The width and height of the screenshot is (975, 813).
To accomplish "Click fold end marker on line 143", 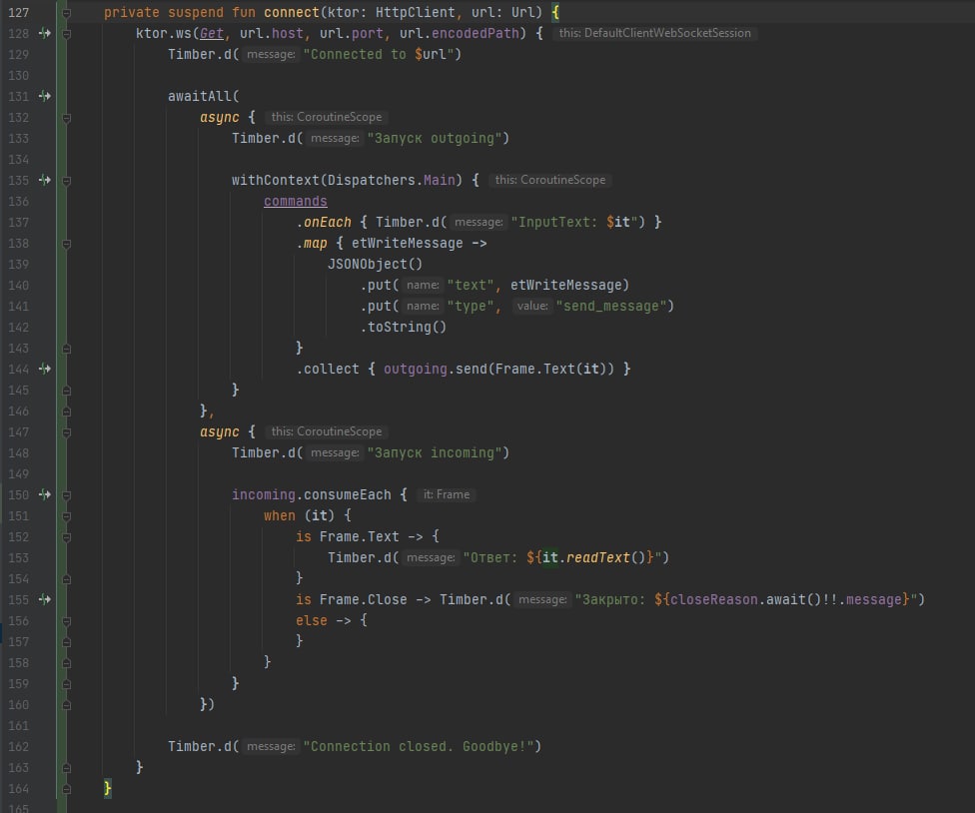I will (67, 349).
